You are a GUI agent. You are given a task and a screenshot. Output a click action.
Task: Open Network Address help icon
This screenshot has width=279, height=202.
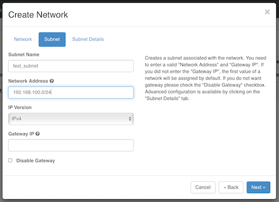[x=52, y=81]
